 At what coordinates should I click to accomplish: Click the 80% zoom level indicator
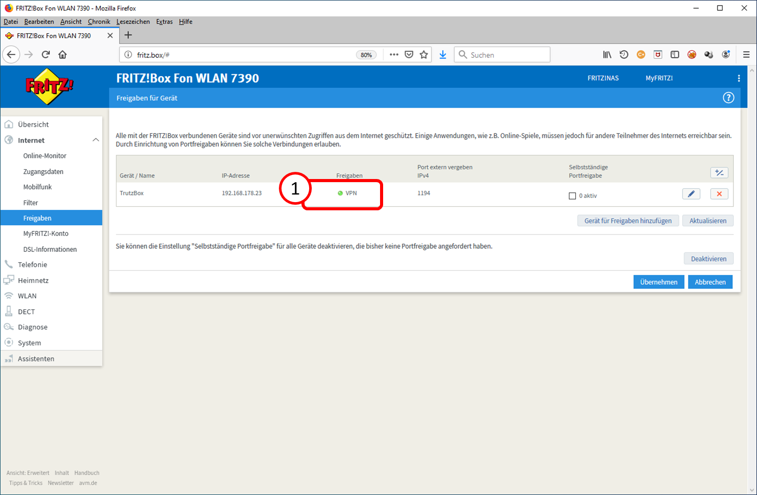tap(366, 55)
